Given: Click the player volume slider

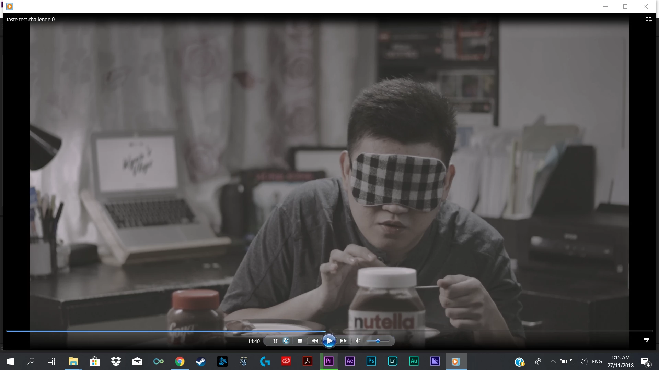Looking at the screenshot, I should (x=378, y=341).
